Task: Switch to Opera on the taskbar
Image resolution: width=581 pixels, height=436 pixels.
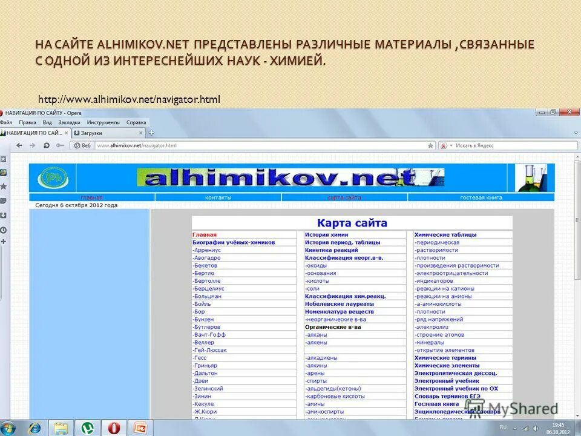Action: pos(114,429)
